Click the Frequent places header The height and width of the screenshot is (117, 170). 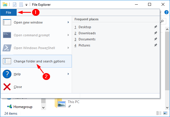(86, 19)
